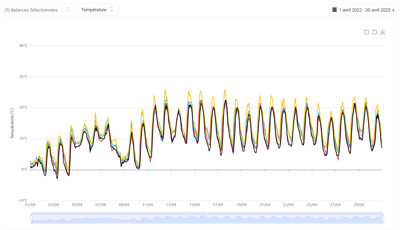Click the 19/04 x-axis date label
The height and width of the screenshot is (230, 400).
[x=241, y=205]
